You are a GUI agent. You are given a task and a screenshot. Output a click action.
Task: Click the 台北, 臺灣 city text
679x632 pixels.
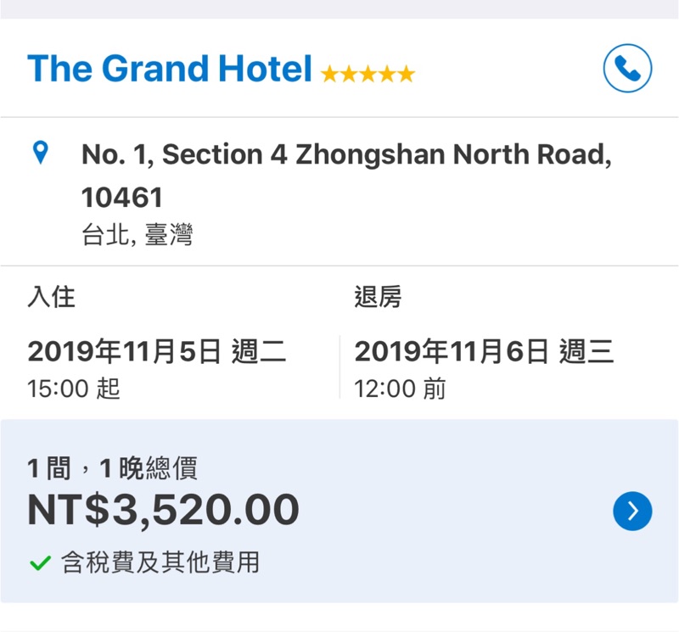coord(137,235)
